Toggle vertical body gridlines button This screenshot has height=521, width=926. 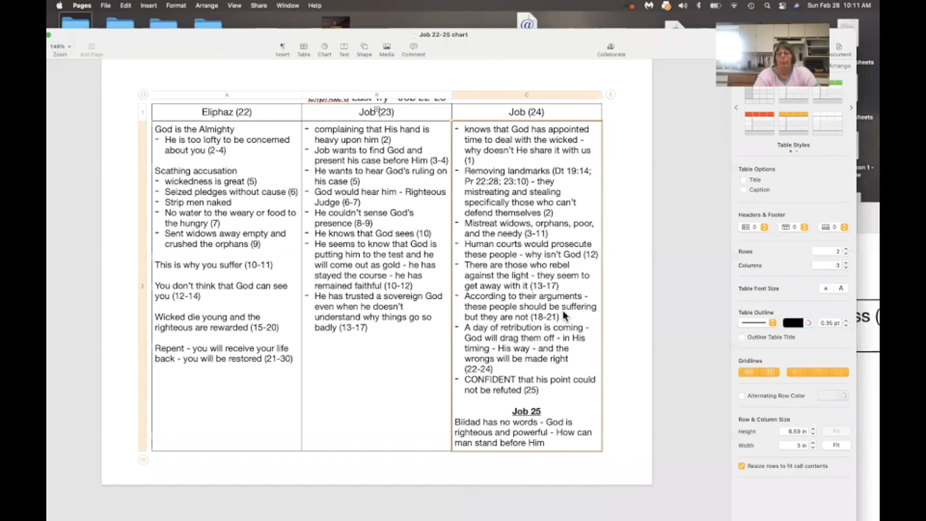pyautogui.click(x=770, y=372)
